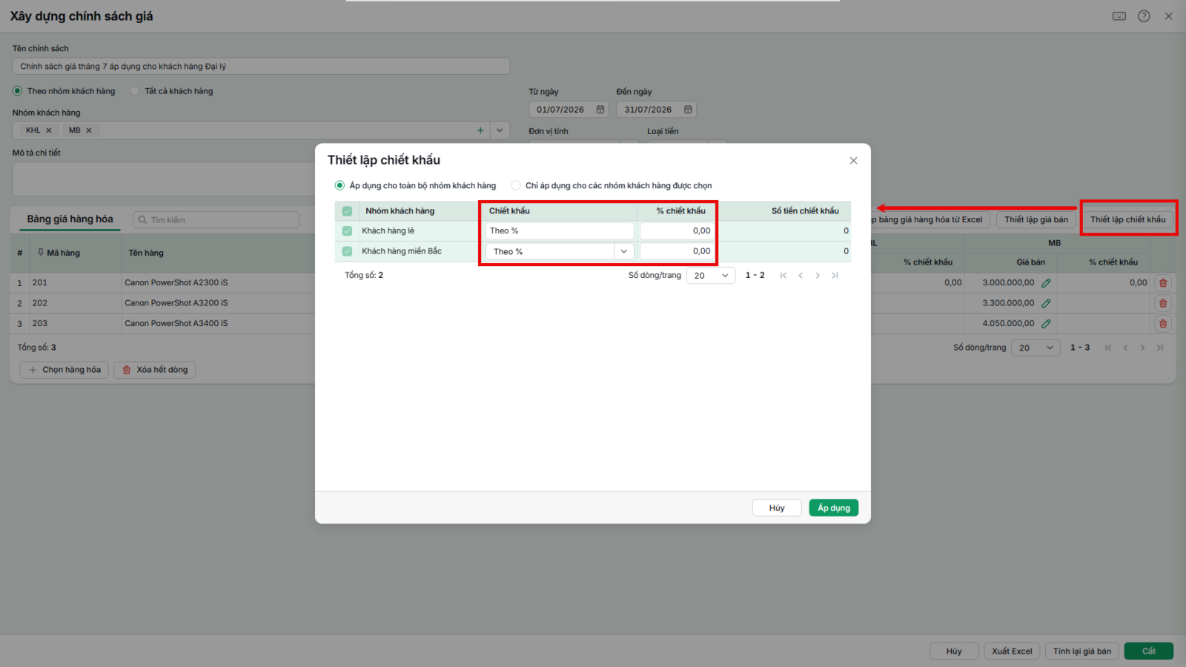Click Xóa hết dòng button
Screen dimensions: 1186x667
pyautogui.click(x=154, y=370)
